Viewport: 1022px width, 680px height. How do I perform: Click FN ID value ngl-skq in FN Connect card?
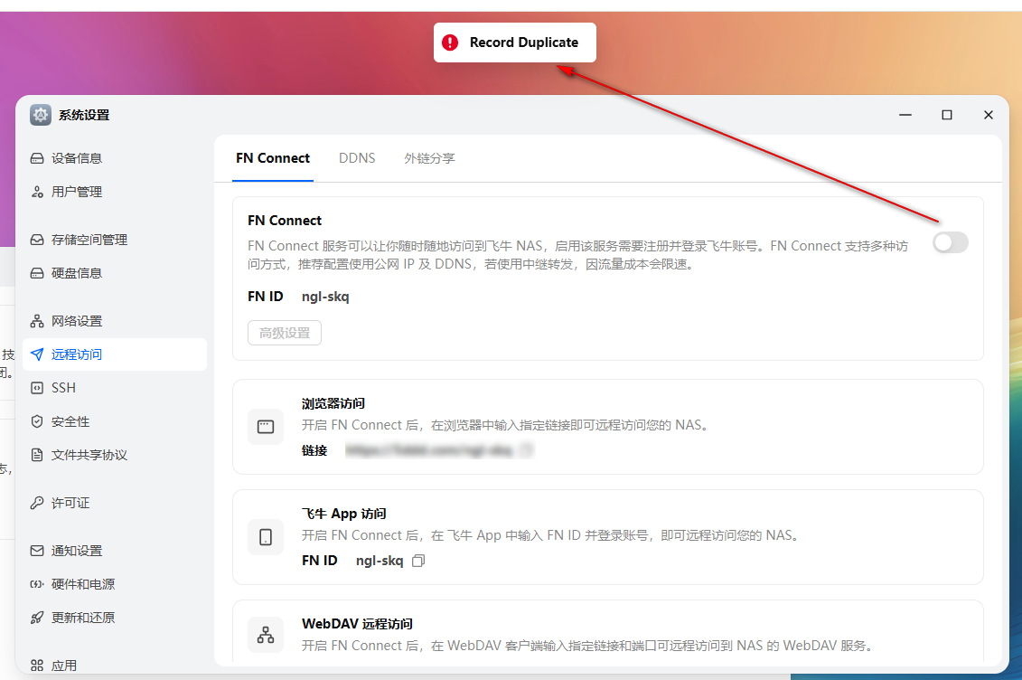click(x=325, y=297)
